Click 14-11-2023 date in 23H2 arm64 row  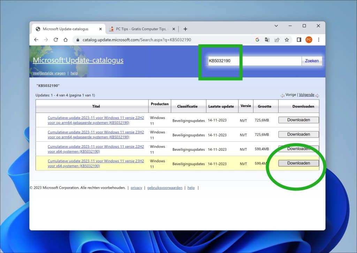(x=217, y=135)
